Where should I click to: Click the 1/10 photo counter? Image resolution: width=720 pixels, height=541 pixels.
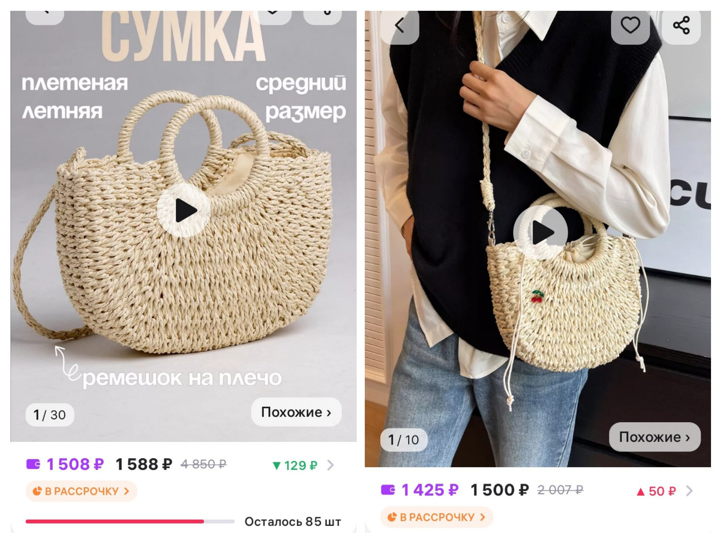click(404, 440)
